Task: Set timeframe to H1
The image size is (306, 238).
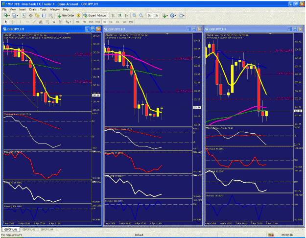Action: 104,22
